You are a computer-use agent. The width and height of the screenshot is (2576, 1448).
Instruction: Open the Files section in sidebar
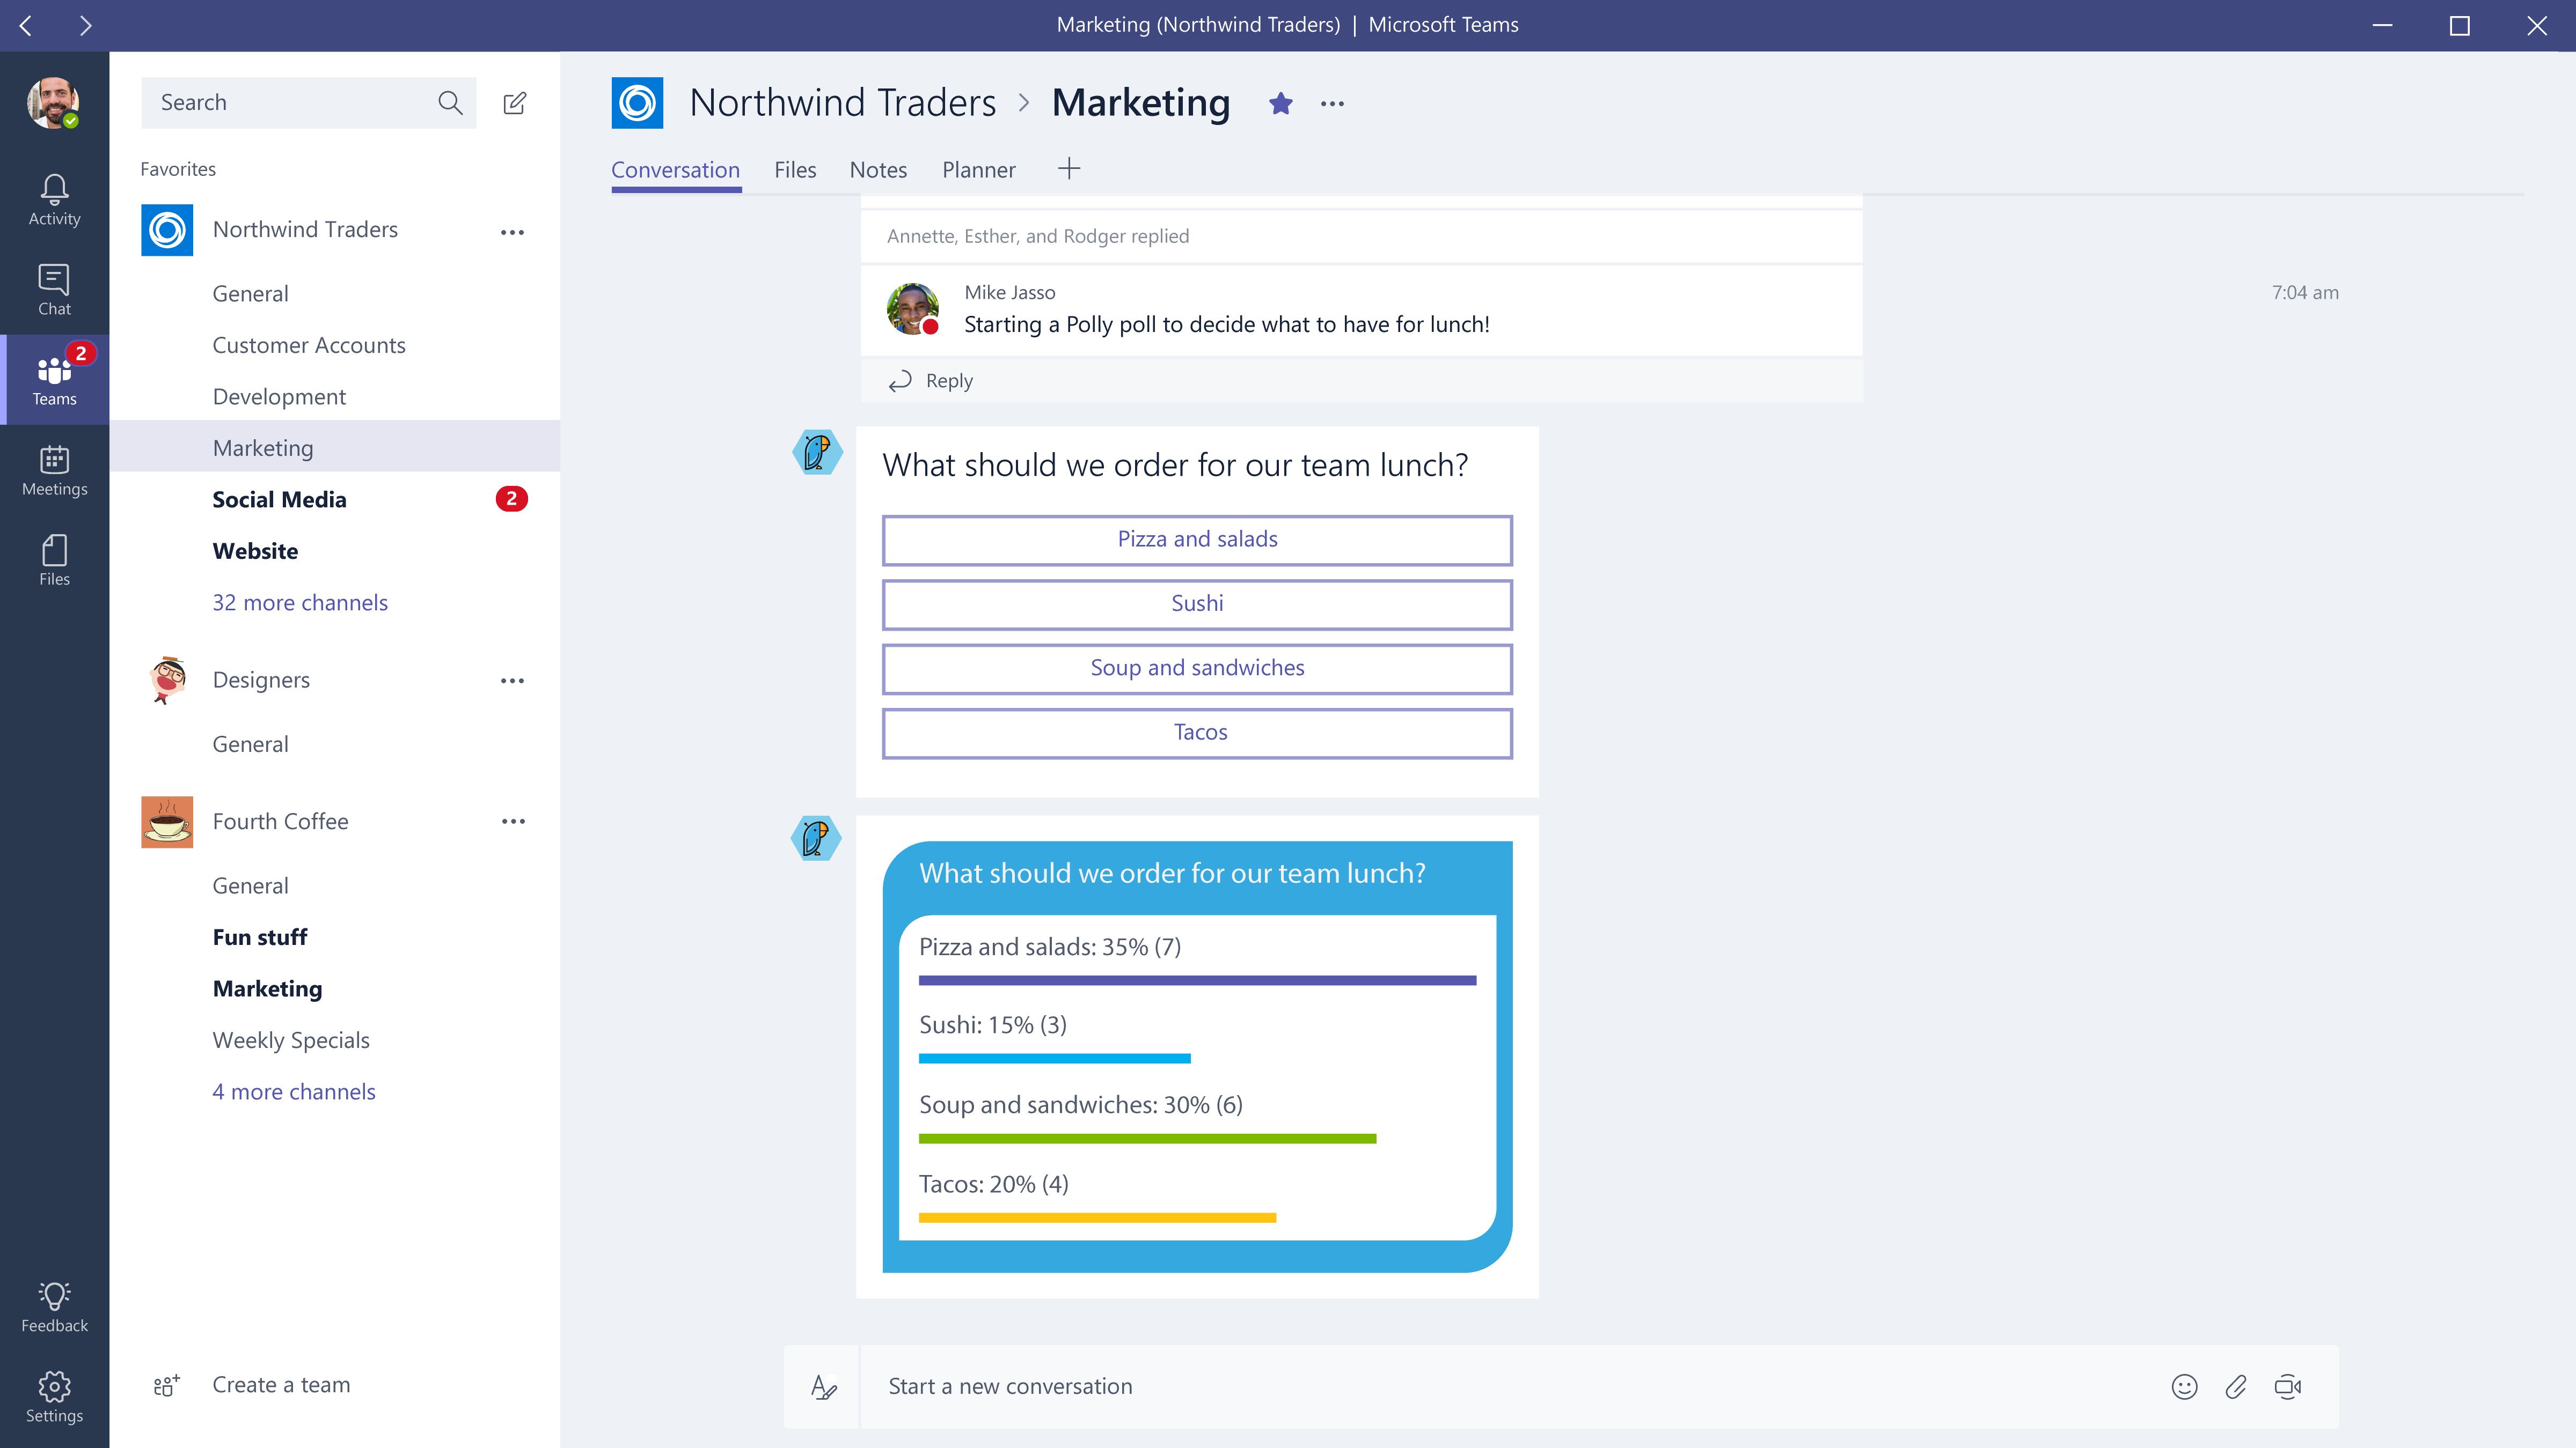(x=54, y=558)
